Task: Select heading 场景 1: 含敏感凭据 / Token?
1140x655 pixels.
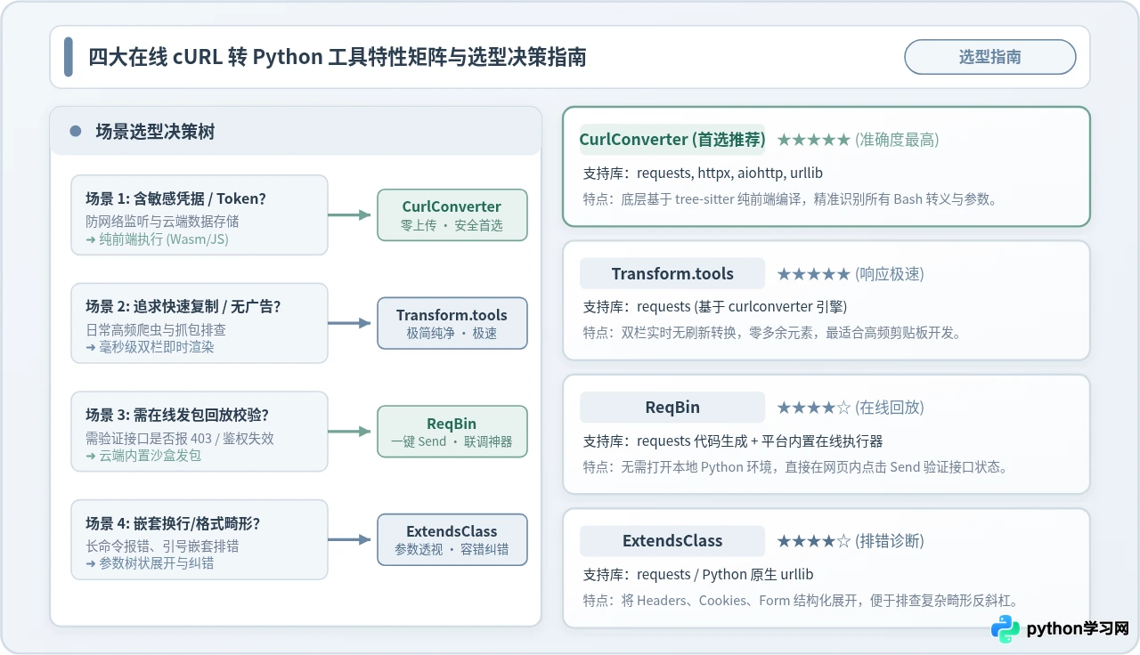Action: coord(176,198)
